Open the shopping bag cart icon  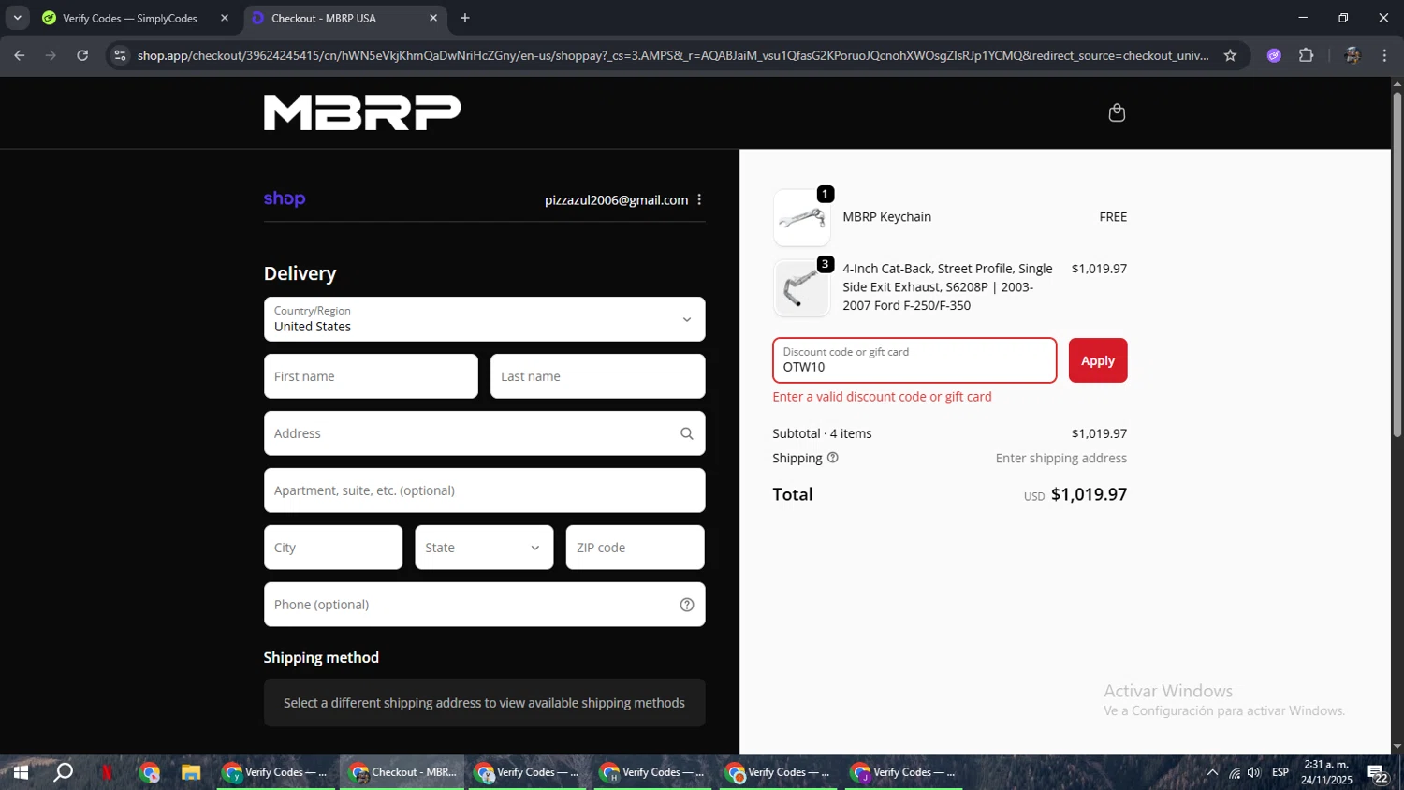coord(1117,112)
